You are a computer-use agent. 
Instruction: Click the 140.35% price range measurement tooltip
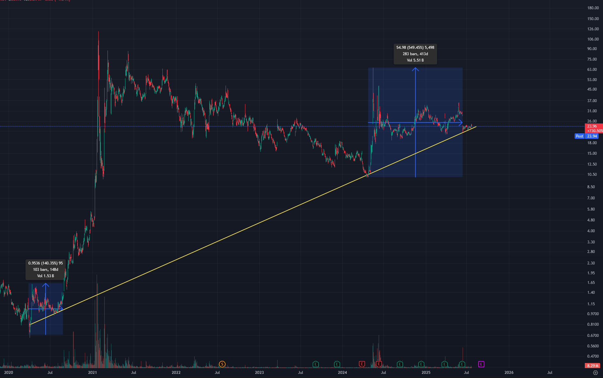[x=46, y=270]
